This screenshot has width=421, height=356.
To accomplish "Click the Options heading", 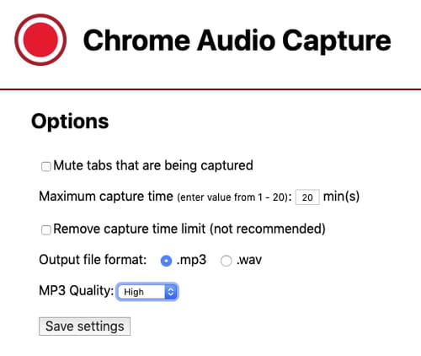I will 70,121.
